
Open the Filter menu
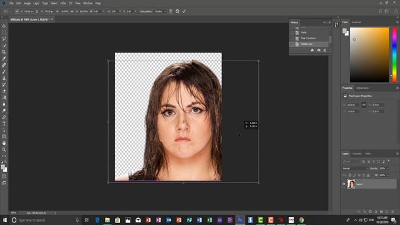pyautogui.click(x=63, y=3)
